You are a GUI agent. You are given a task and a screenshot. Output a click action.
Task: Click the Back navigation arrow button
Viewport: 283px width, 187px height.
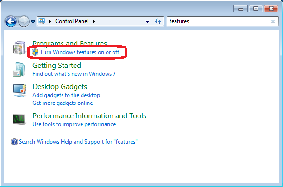pyautogui.click(x=10, y=21)
